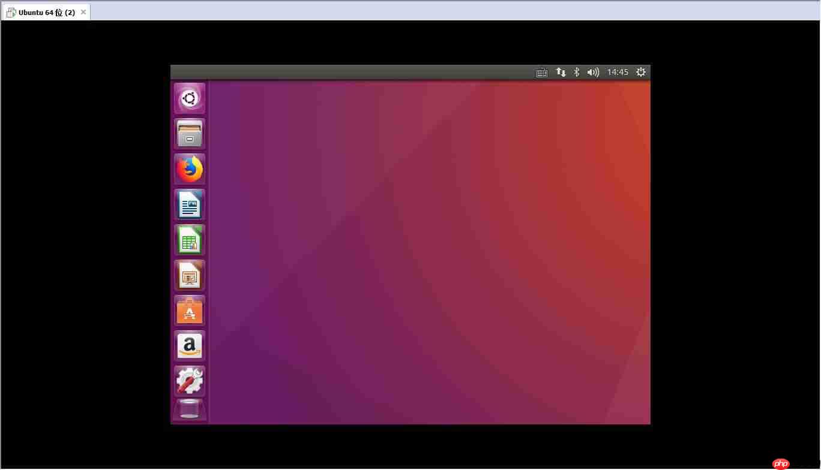
Task: Open Firefox web browser from launcher
Action: (190, 169)
